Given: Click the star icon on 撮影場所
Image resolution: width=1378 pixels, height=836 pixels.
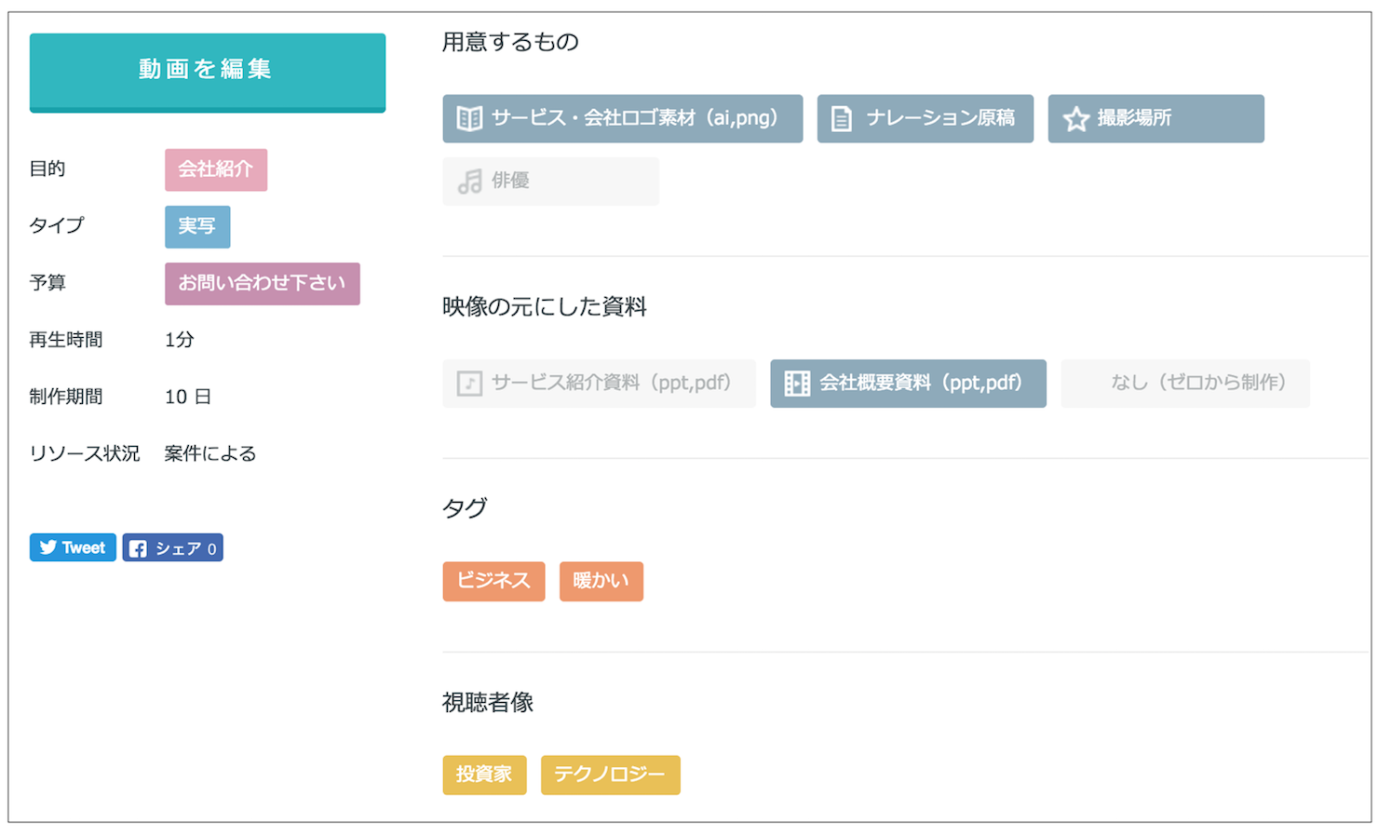Looking at the screenshot, I should pos(1076,118).
